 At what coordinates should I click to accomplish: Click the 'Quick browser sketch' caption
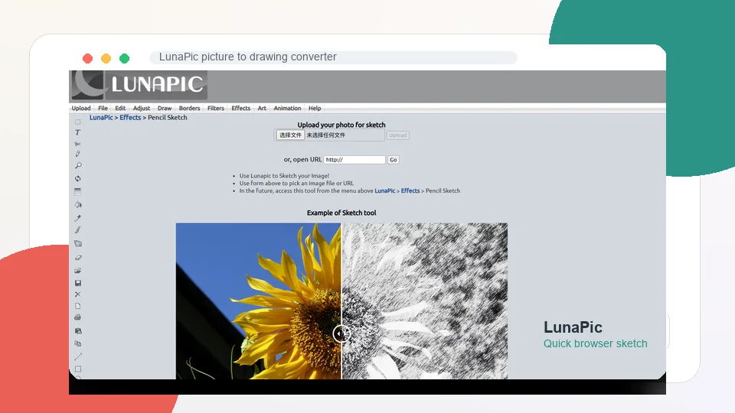click(x=596, y=343)
